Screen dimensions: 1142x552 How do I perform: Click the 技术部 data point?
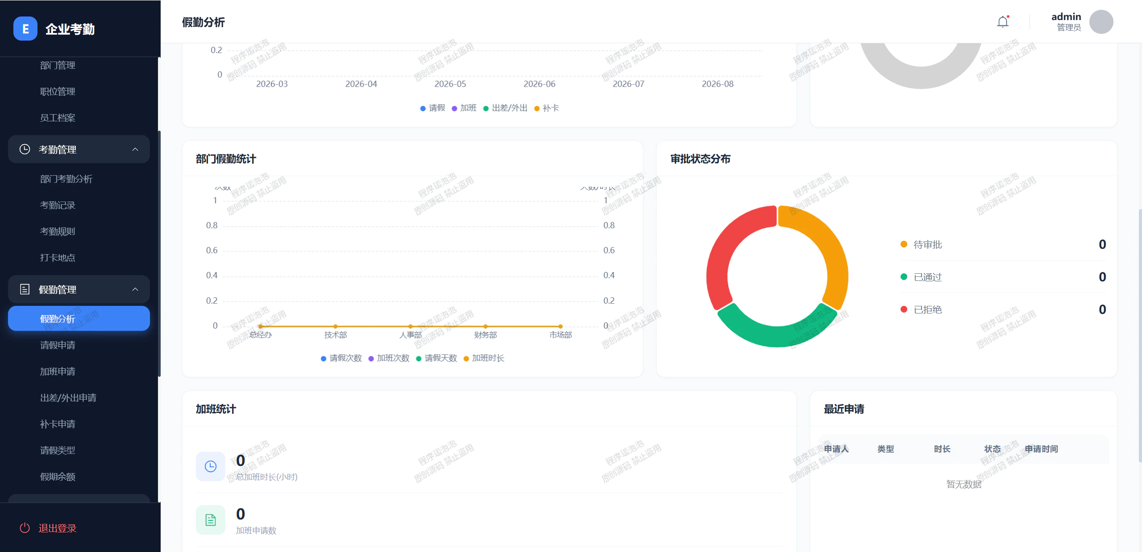coord(336,326)
